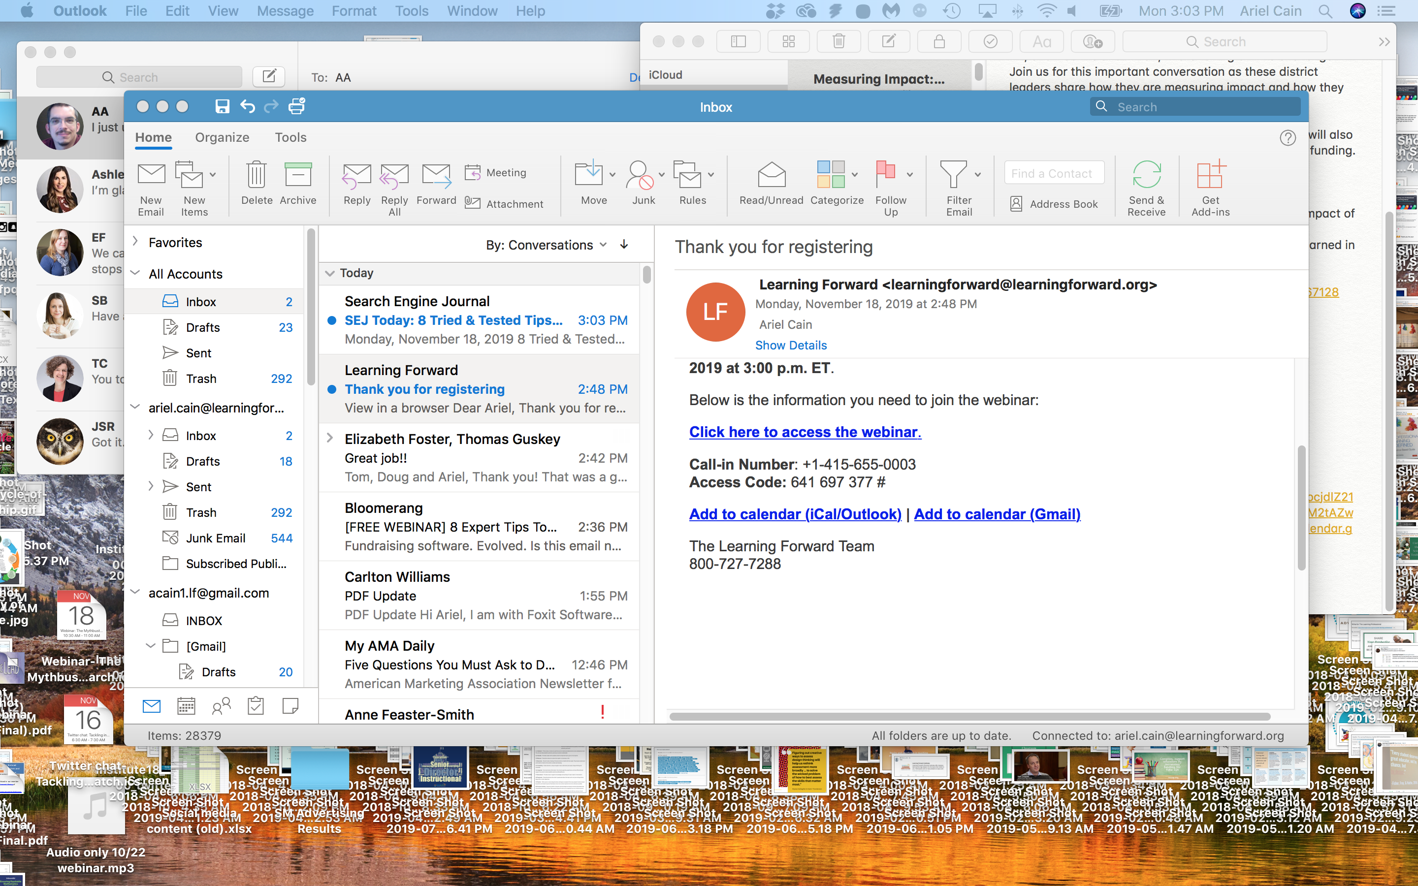The image size is (1418, 886).
Task: Collapse the acain1.lf@gmail.com account
Action: pos(135,592)
